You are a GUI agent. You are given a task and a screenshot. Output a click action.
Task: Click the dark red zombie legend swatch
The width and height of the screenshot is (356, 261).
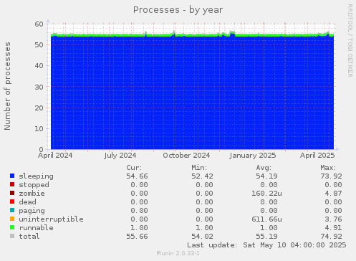click(x=12, y=193)
